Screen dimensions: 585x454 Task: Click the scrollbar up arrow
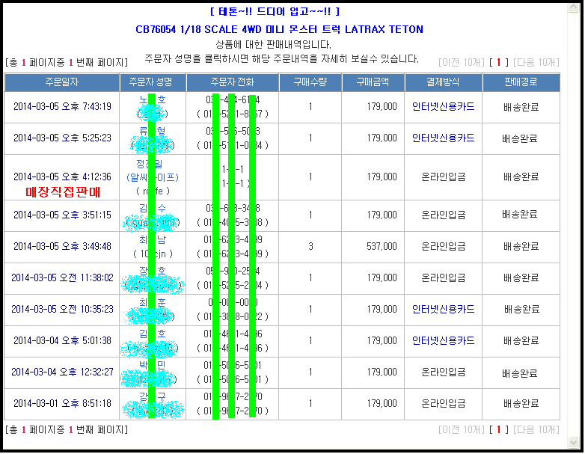pos(574,7)
